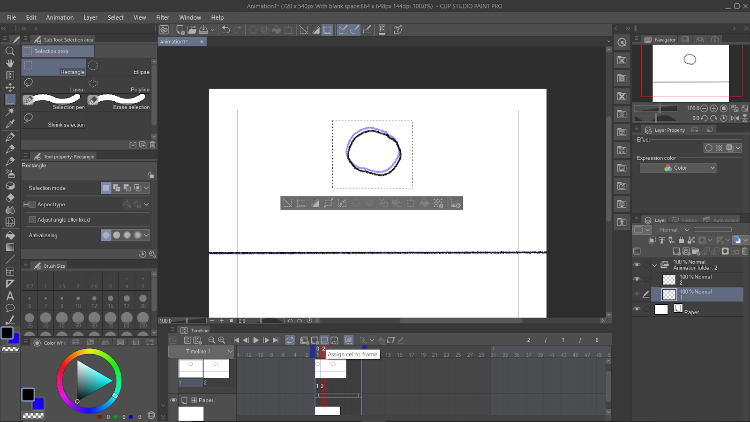
Task: Choose the Polyline selection sub tool
Action: [119, 85]
